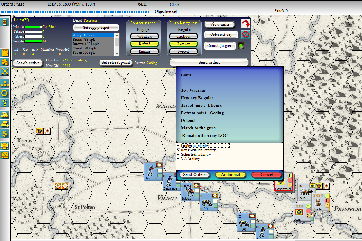362x241 pixels.
Task: Click the St Polten town marker
Action: point(62,206)
